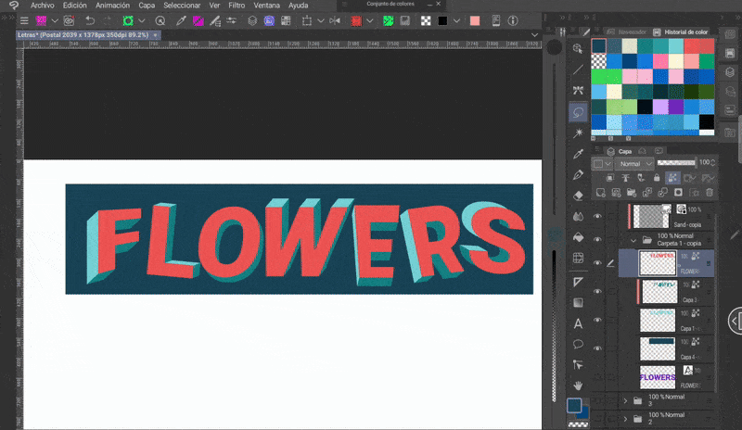Screen dimensions: 742x430
Task: Click the smartphone icon in the command bar
Action: pyautogui.click(x=496, y=20)
